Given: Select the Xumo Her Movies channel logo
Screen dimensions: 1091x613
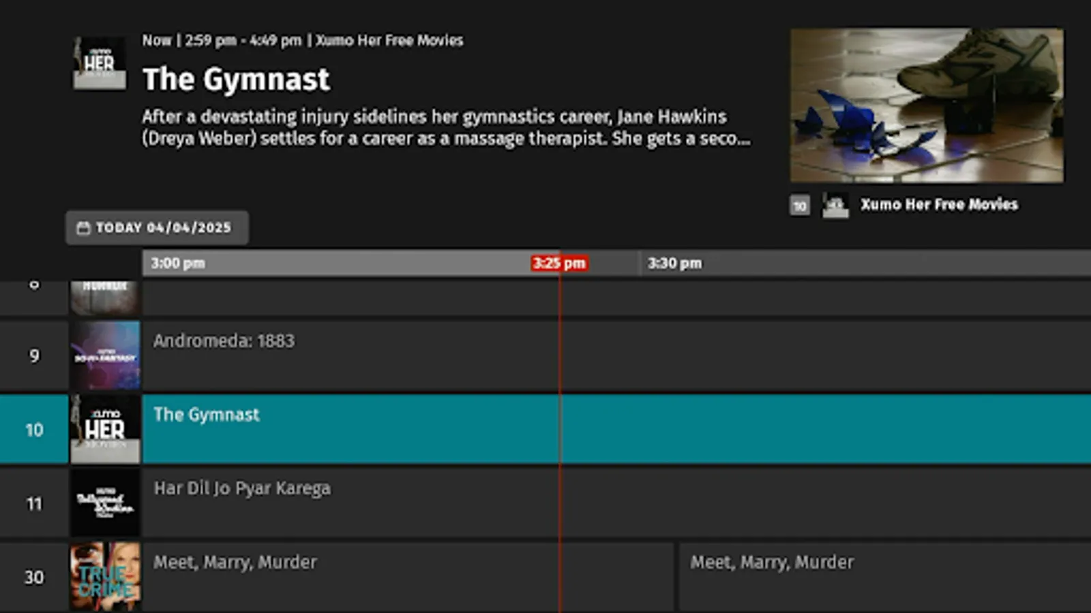Looking at the screenshot, I should [105, 429].
